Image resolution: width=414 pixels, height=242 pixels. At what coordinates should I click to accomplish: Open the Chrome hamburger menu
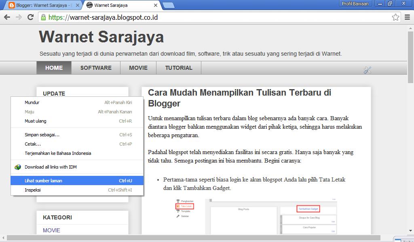click(408, 17)
